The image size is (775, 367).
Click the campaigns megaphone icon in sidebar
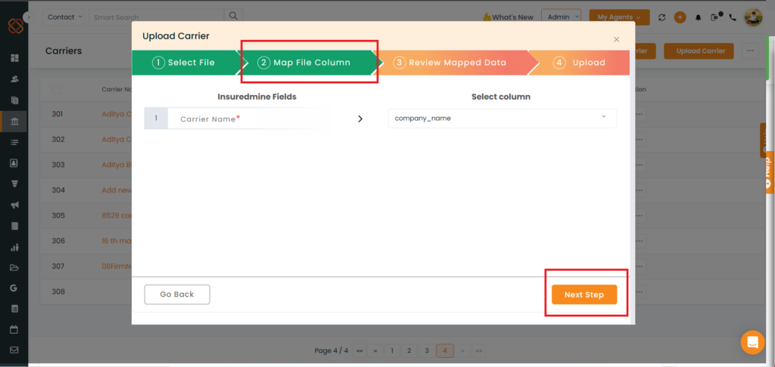pyautogui.click(x=14, y=205)
